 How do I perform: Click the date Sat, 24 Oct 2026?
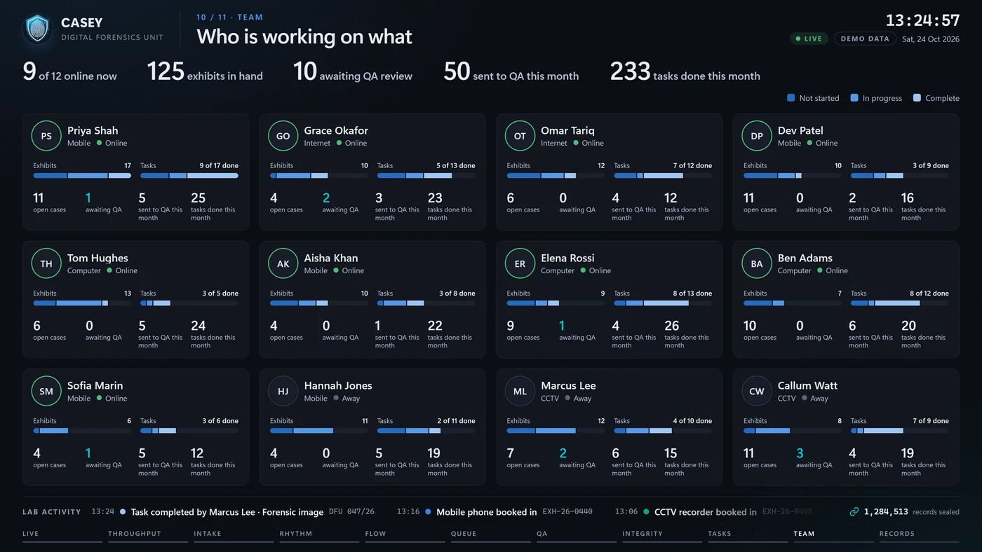931,39
